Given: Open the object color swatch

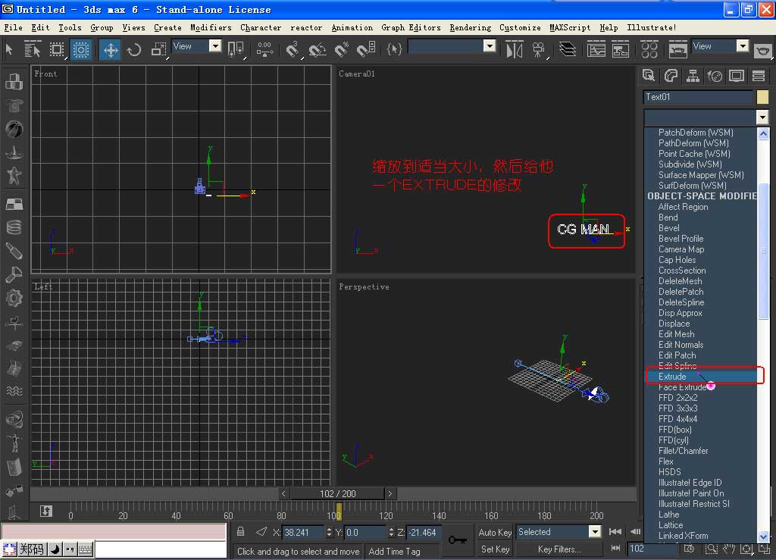Looking at the screenshot, I should (x=762, y=97).
